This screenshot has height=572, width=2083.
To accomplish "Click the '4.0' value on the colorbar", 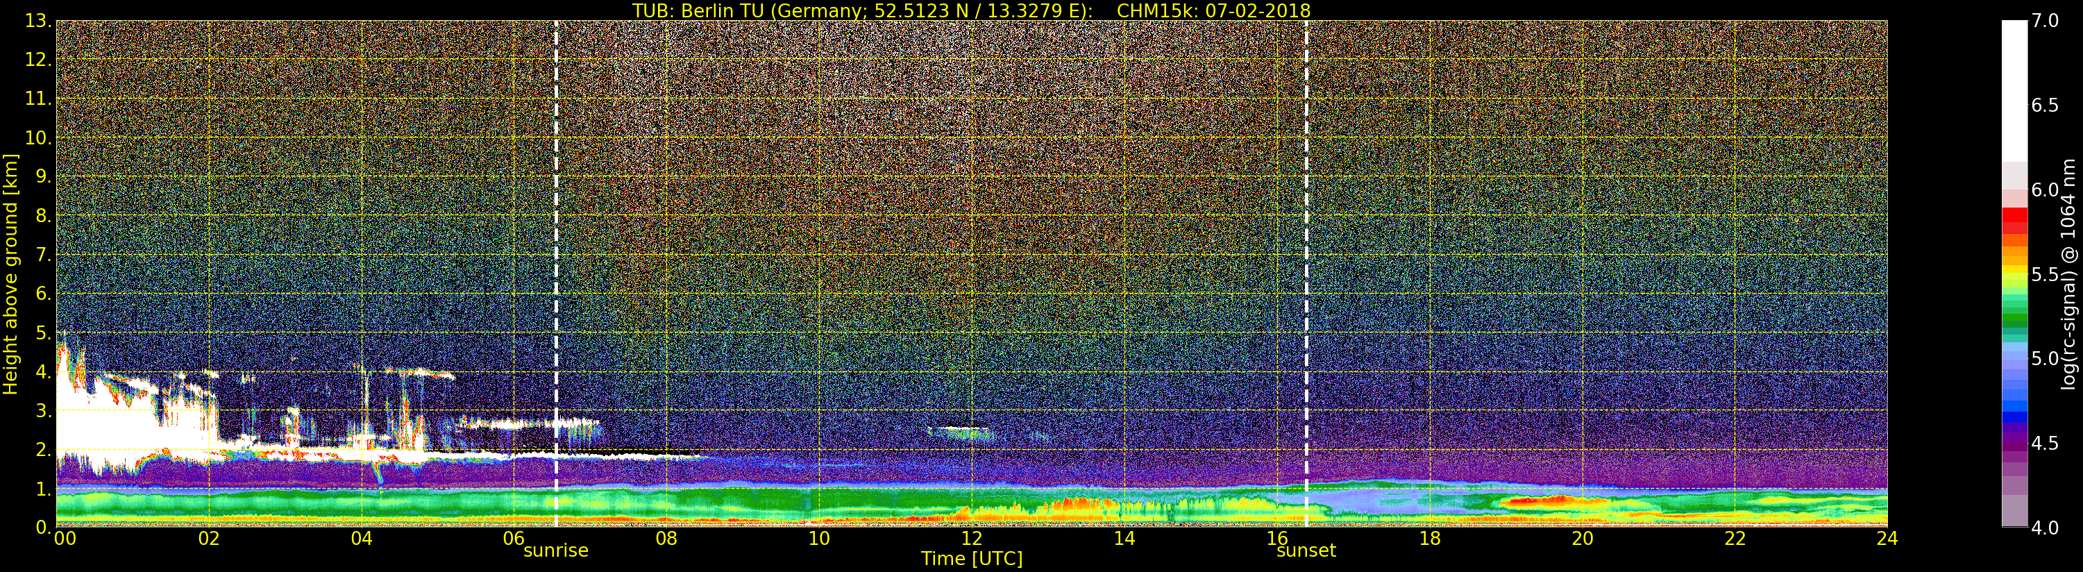I will pyautogui.click(x=2045, y=528).
